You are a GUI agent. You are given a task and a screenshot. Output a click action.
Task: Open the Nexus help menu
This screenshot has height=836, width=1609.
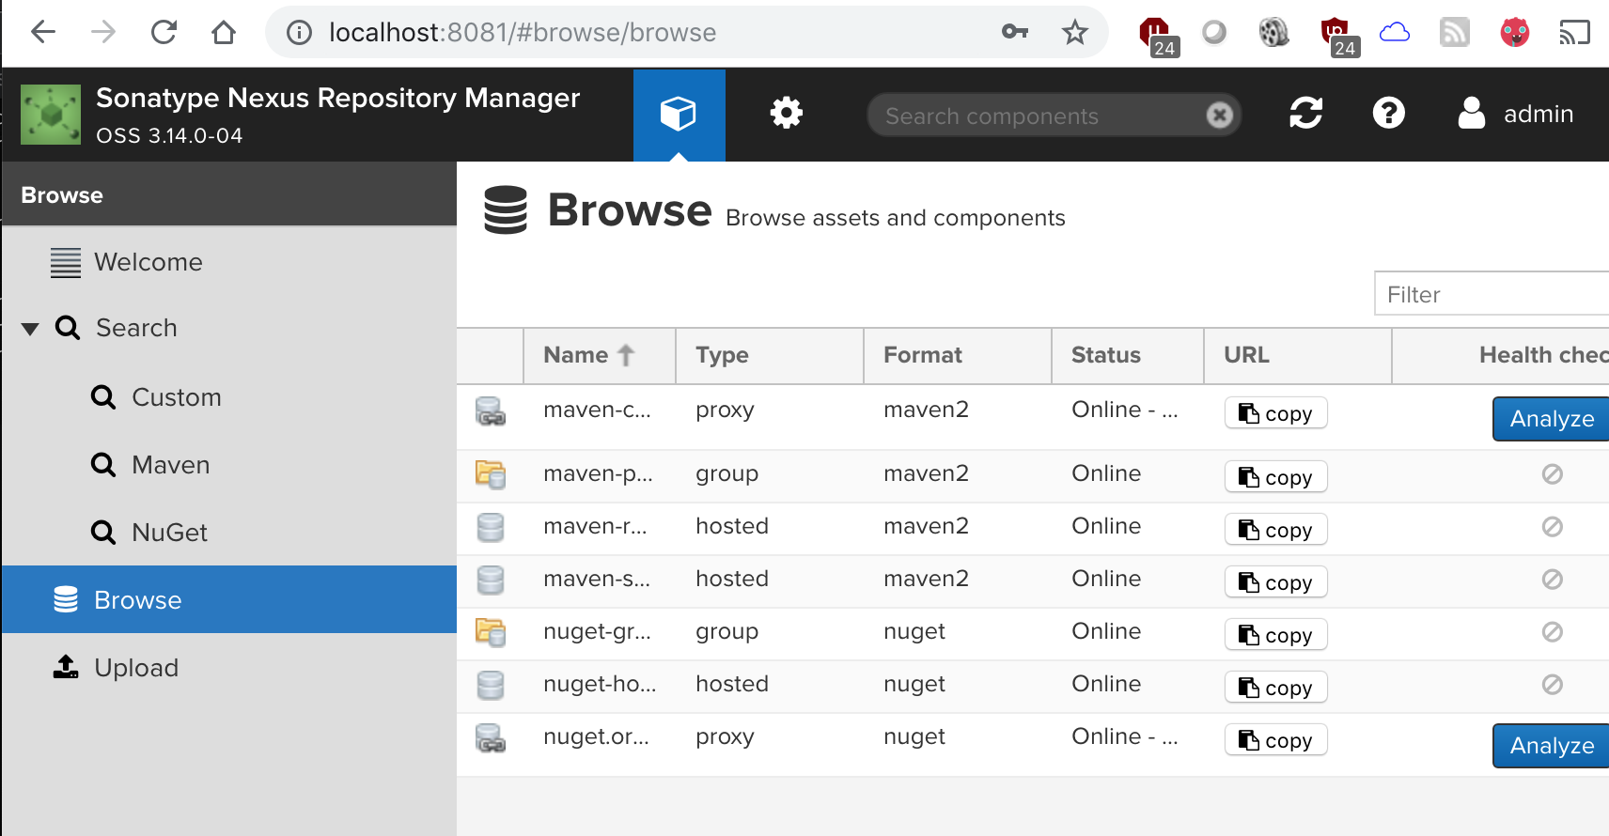coord(1389,114)
